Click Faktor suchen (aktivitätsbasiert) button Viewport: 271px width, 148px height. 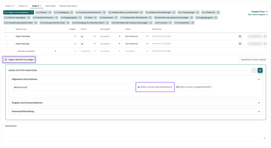coord(155,87)
